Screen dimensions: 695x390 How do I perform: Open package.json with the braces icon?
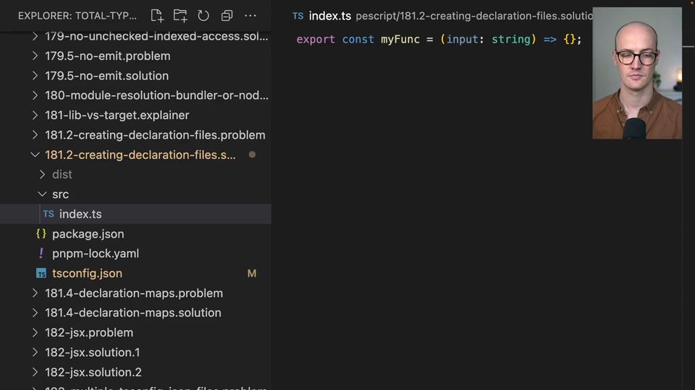(x=88, y=234)
